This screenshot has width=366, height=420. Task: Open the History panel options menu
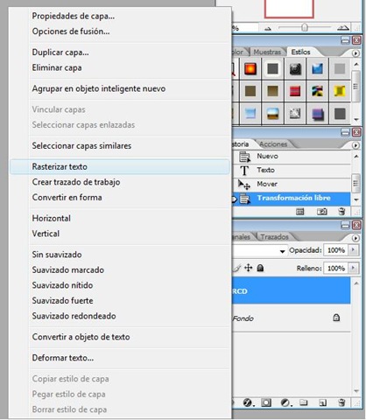coord(355,145)
